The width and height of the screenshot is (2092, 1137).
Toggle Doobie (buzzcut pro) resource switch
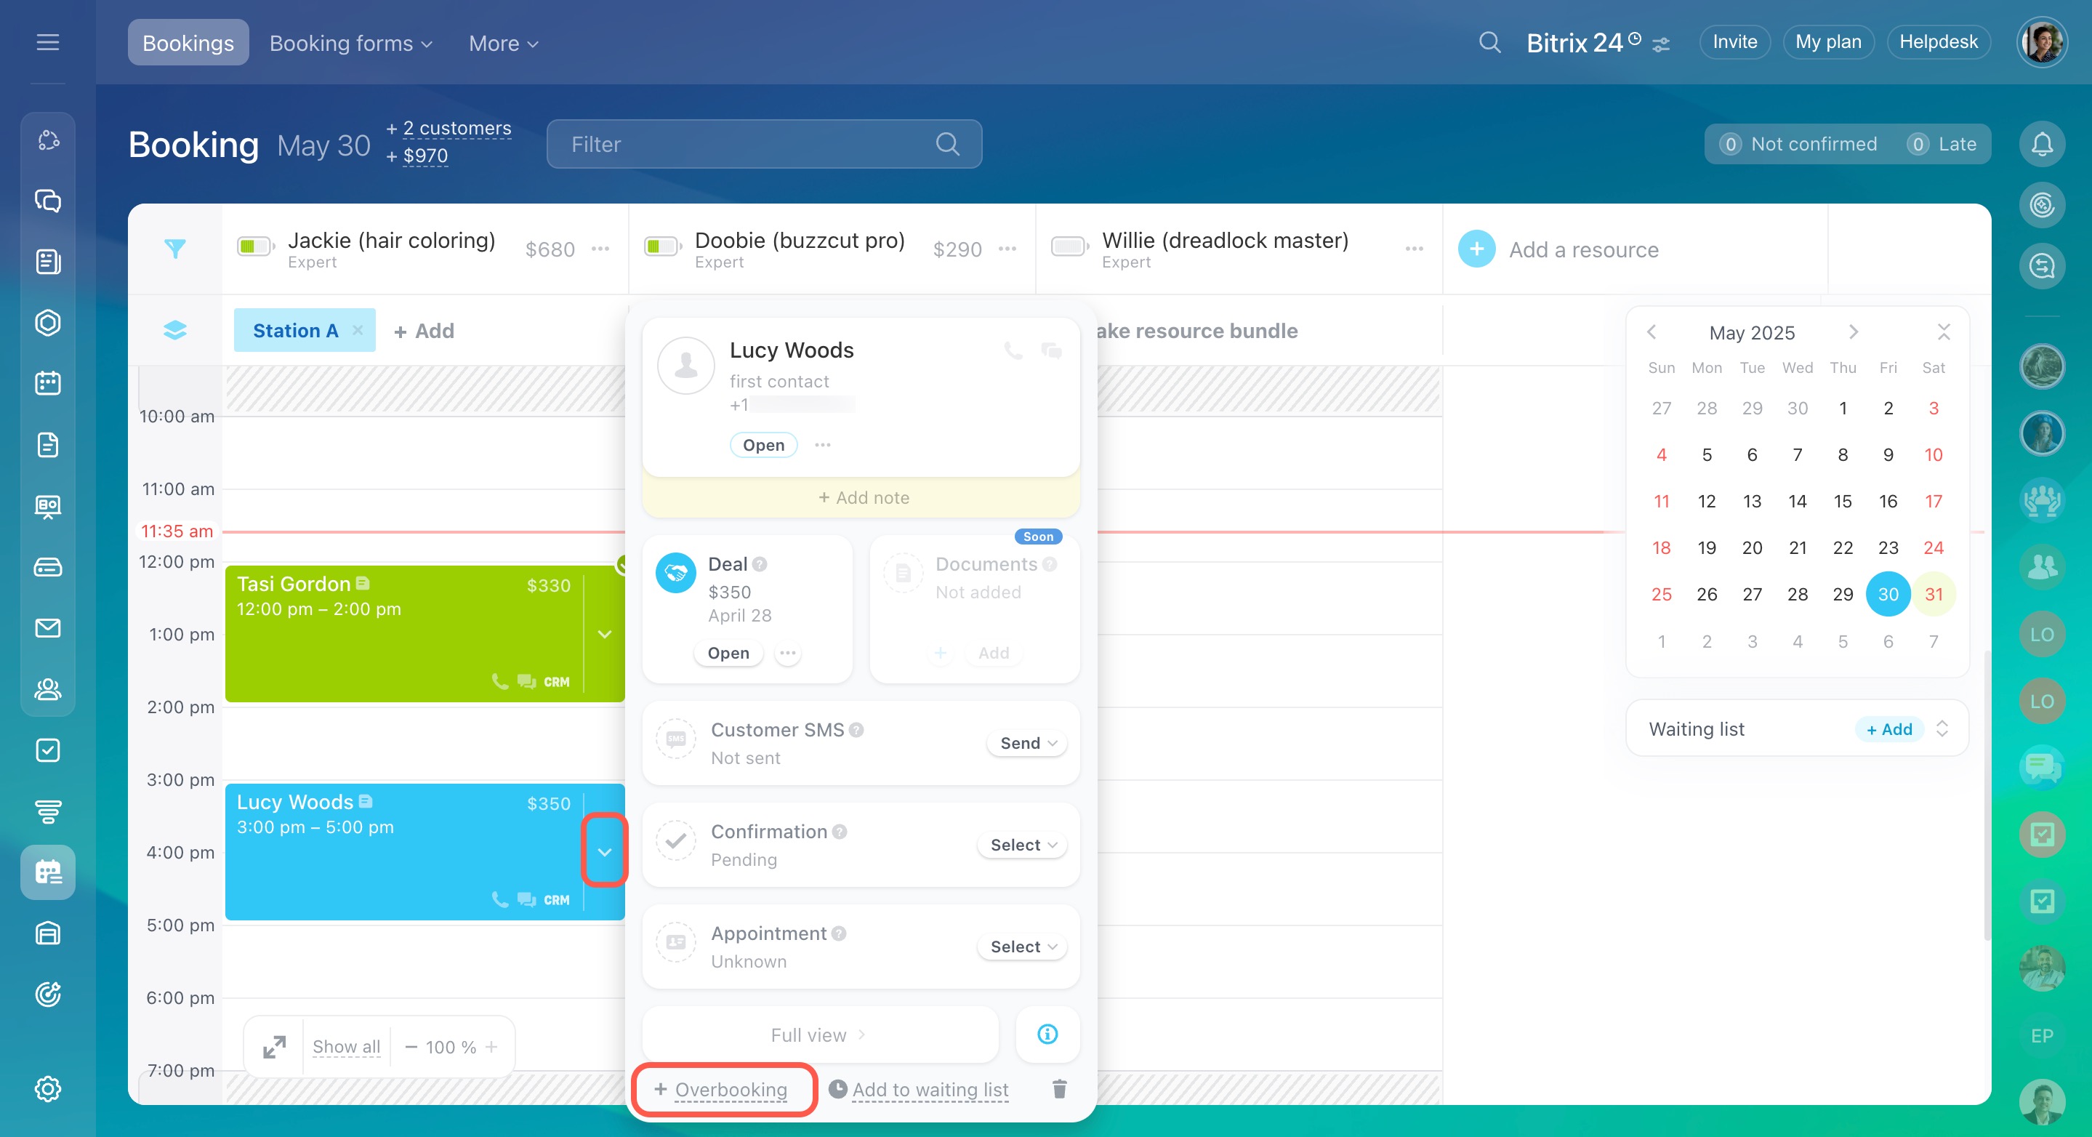661,246
